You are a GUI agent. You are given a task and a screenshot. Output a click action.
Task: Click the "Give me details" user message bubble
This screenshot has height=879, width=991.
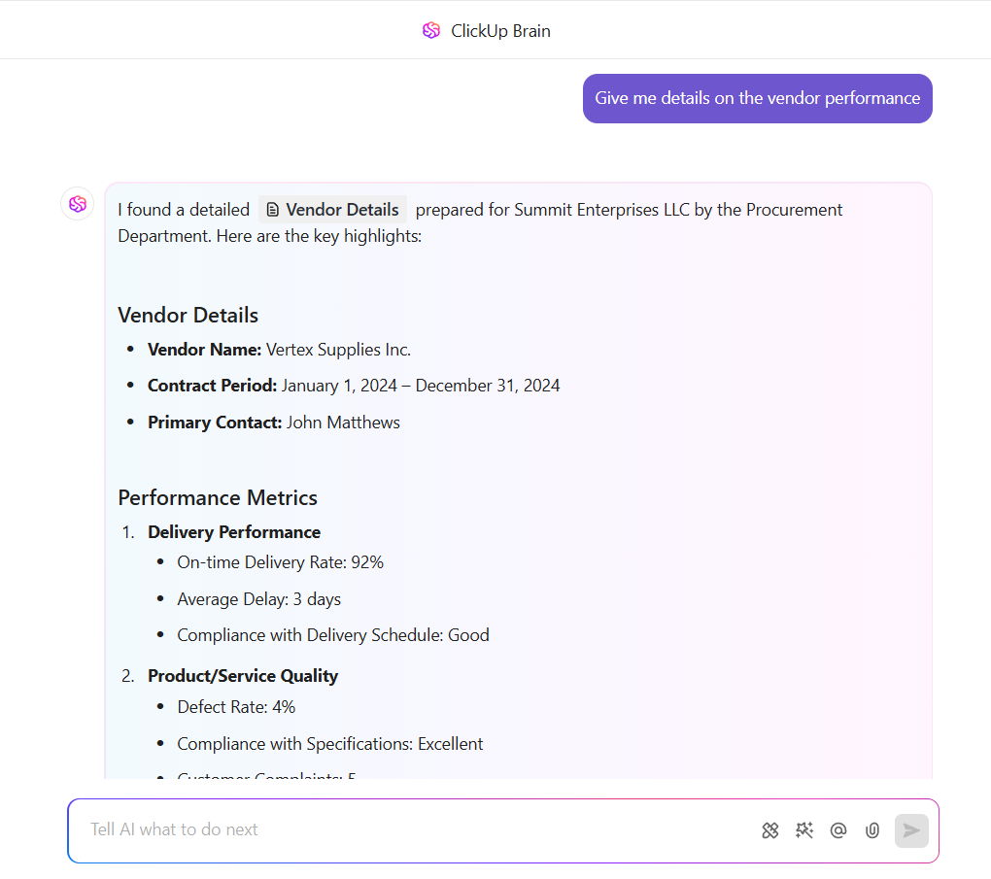click(757, 98)
